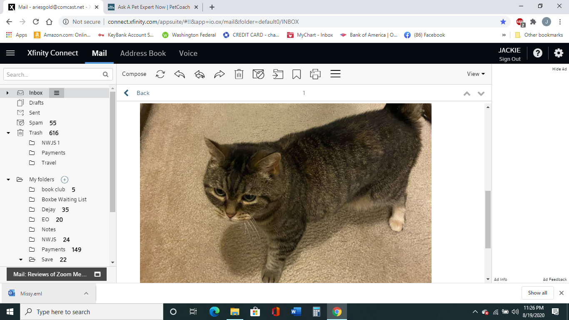The height and width of the screenshot is (320, 569).
Task: Open the View dropdown
Action: pos(475,74)
